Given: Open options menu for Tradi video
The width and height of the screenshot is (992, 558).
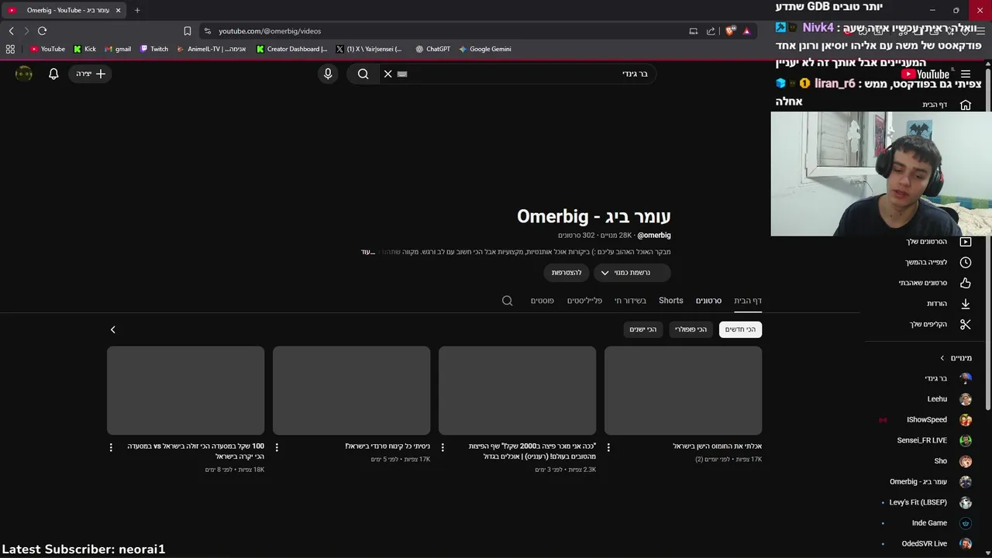Looking at the screenshot, I should click(x=277, y=447).
